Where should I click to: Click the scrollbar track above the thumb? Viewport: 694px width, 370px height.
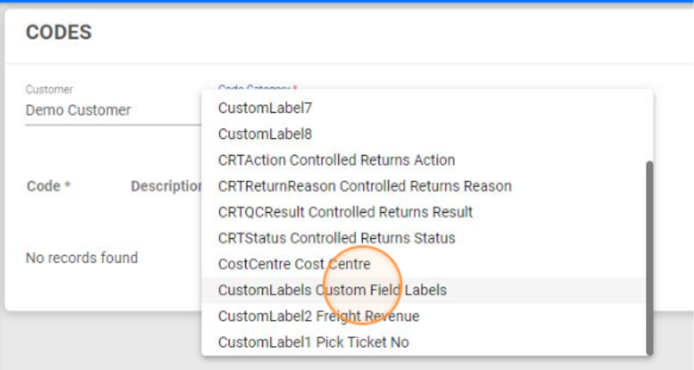click(x=649, y=127)
